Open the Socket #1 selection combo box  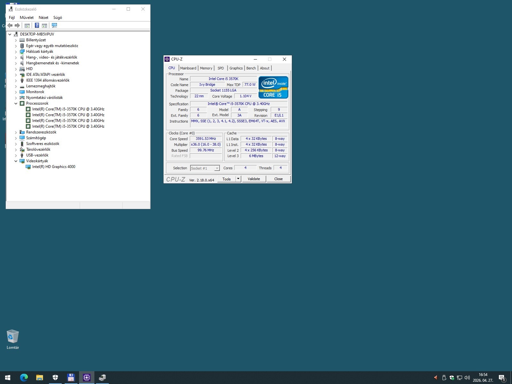[205, 168]
